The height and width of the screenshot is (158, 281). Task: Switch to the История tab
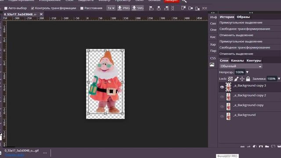(227, 17)
